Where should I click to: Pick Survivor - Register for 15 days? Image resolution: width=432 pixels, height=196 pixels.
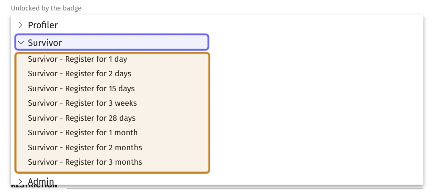click(x=81, y=88)
